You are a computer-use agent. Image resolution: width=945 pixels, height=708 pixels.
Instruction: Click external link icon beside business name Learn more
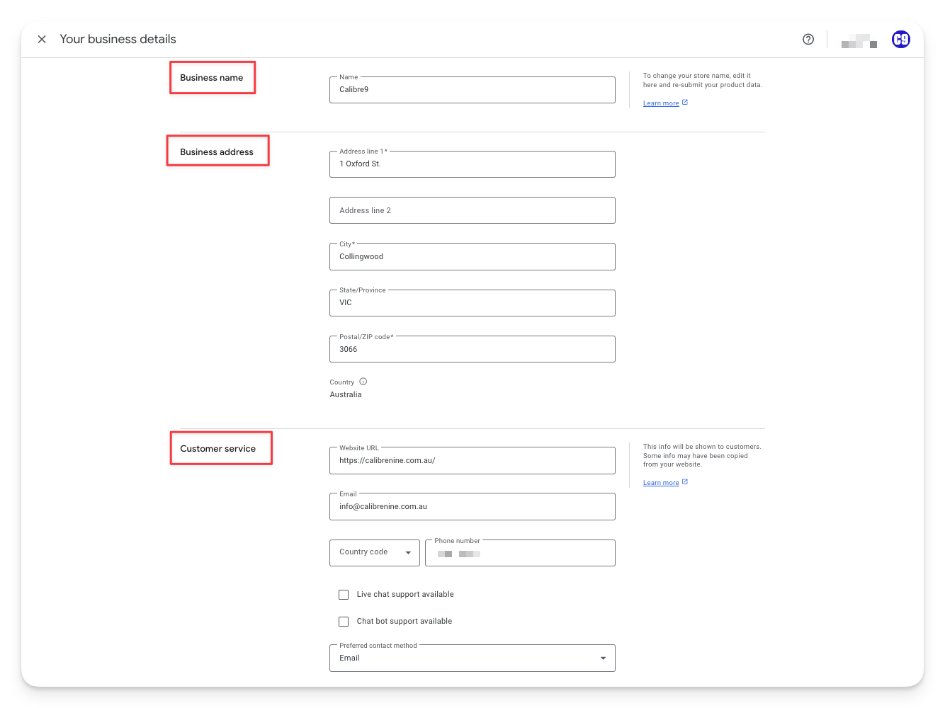point(685,103)
